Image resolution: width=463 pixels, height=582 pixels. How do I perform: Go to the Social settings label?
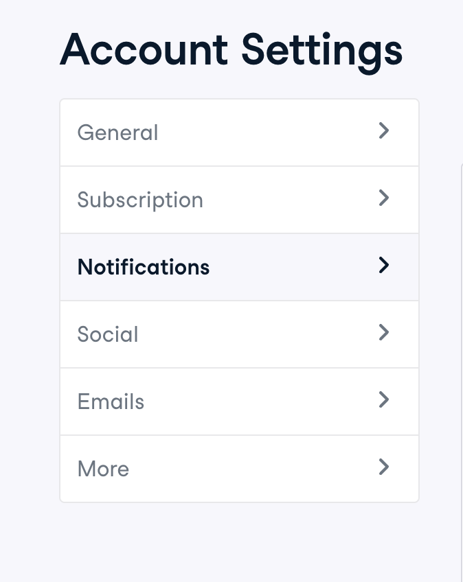coord(108,334)
